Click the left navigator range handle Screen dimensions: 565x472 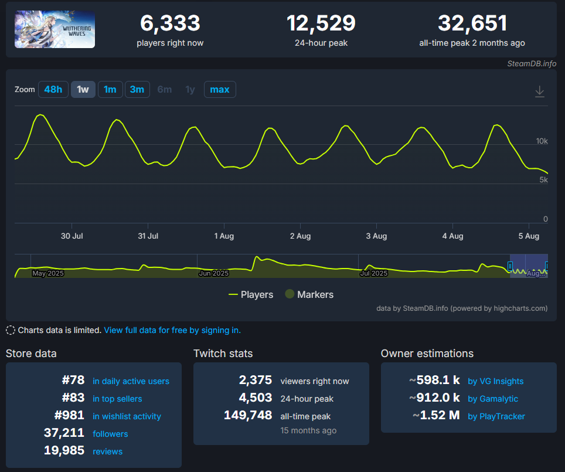pyautogui.click(x=510, y=267)
